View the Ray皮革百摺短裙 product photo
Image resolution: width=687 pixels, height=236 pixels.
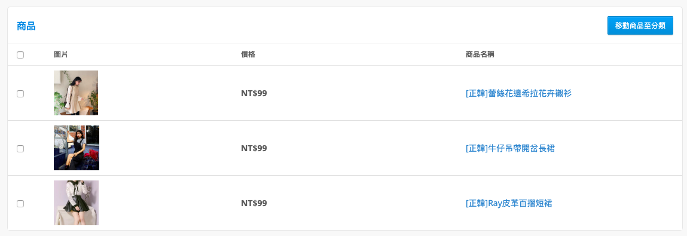tap(77, 203)
